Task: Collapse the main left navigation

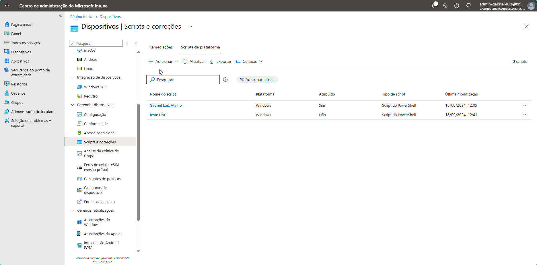Action: click(x=61, y=15)
